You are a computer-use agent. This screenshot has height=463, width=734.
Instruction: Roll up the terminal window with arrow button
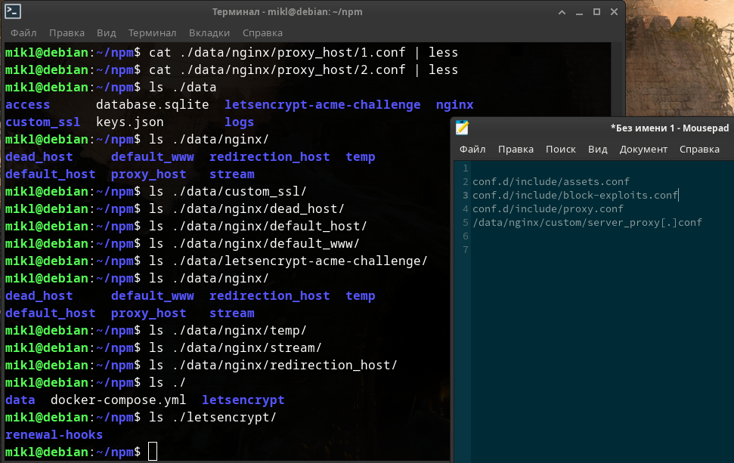[x=561, y=12]
